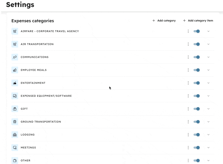The height and width of the screenshot is (164, 223).
Task: Click the Expenses categories heading
Action: (x=33, y=21)
